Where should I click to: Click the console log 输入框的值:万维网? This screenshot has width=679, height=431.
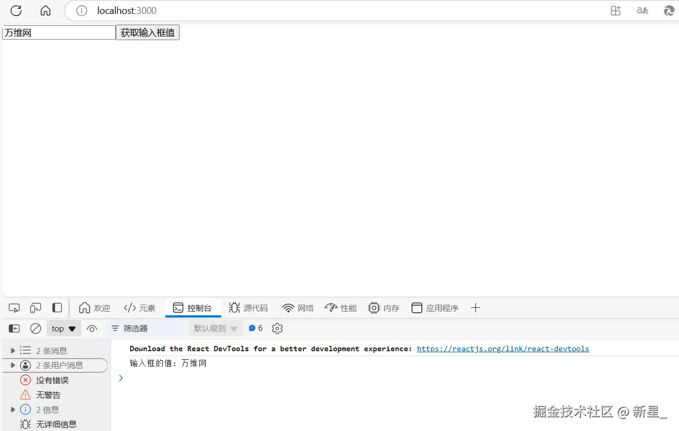tap(168, 363)
